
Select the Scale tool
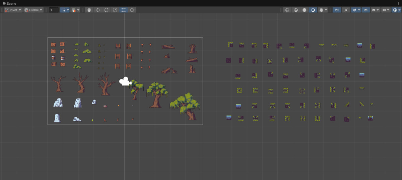[115, 10]
